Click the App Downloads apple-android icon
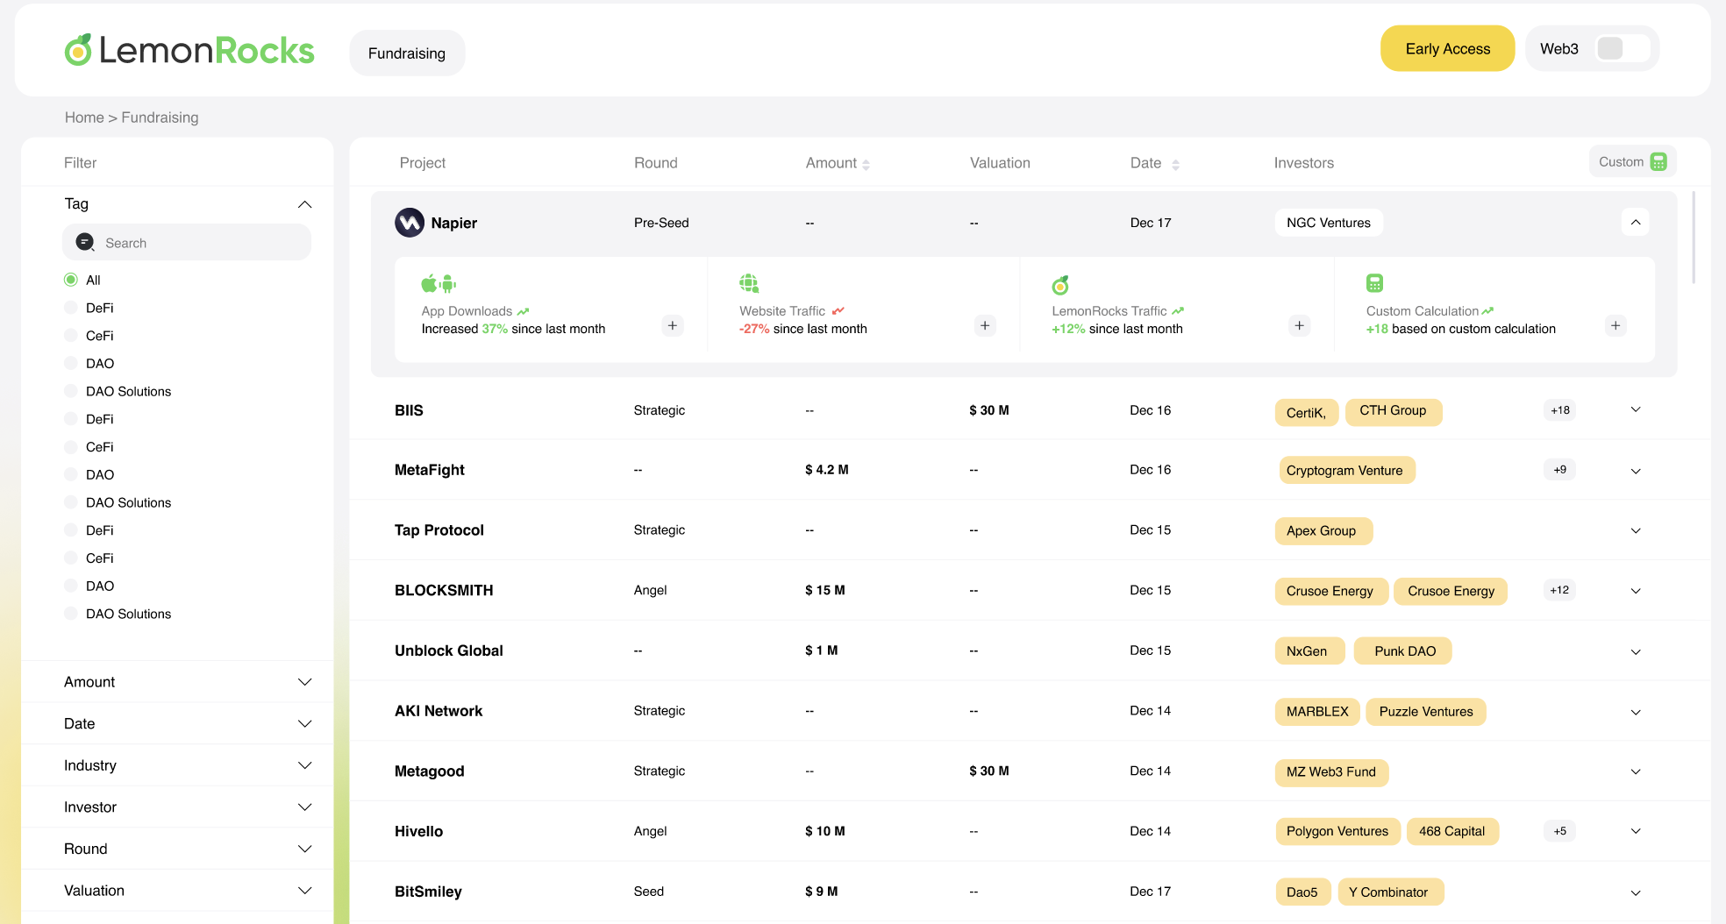1726x924 pixels. click(x=439, y=283)
